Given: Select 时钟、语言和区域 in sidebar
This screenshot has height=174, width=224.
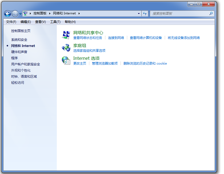Looking at the screenshot, I should (x=24, y=77).
